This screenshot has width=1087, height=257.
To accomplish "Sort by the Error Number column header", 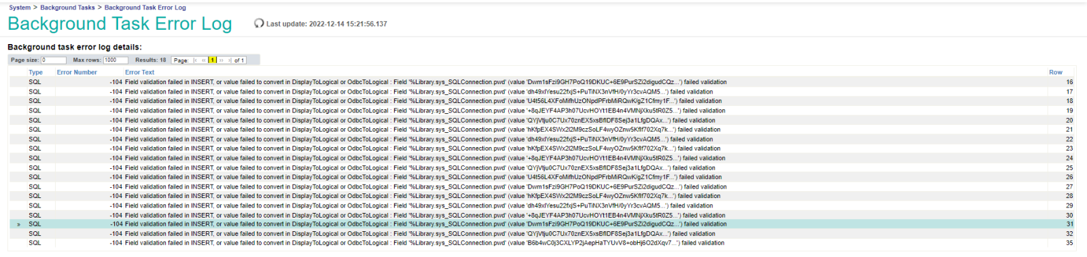I will coord(77,73).
